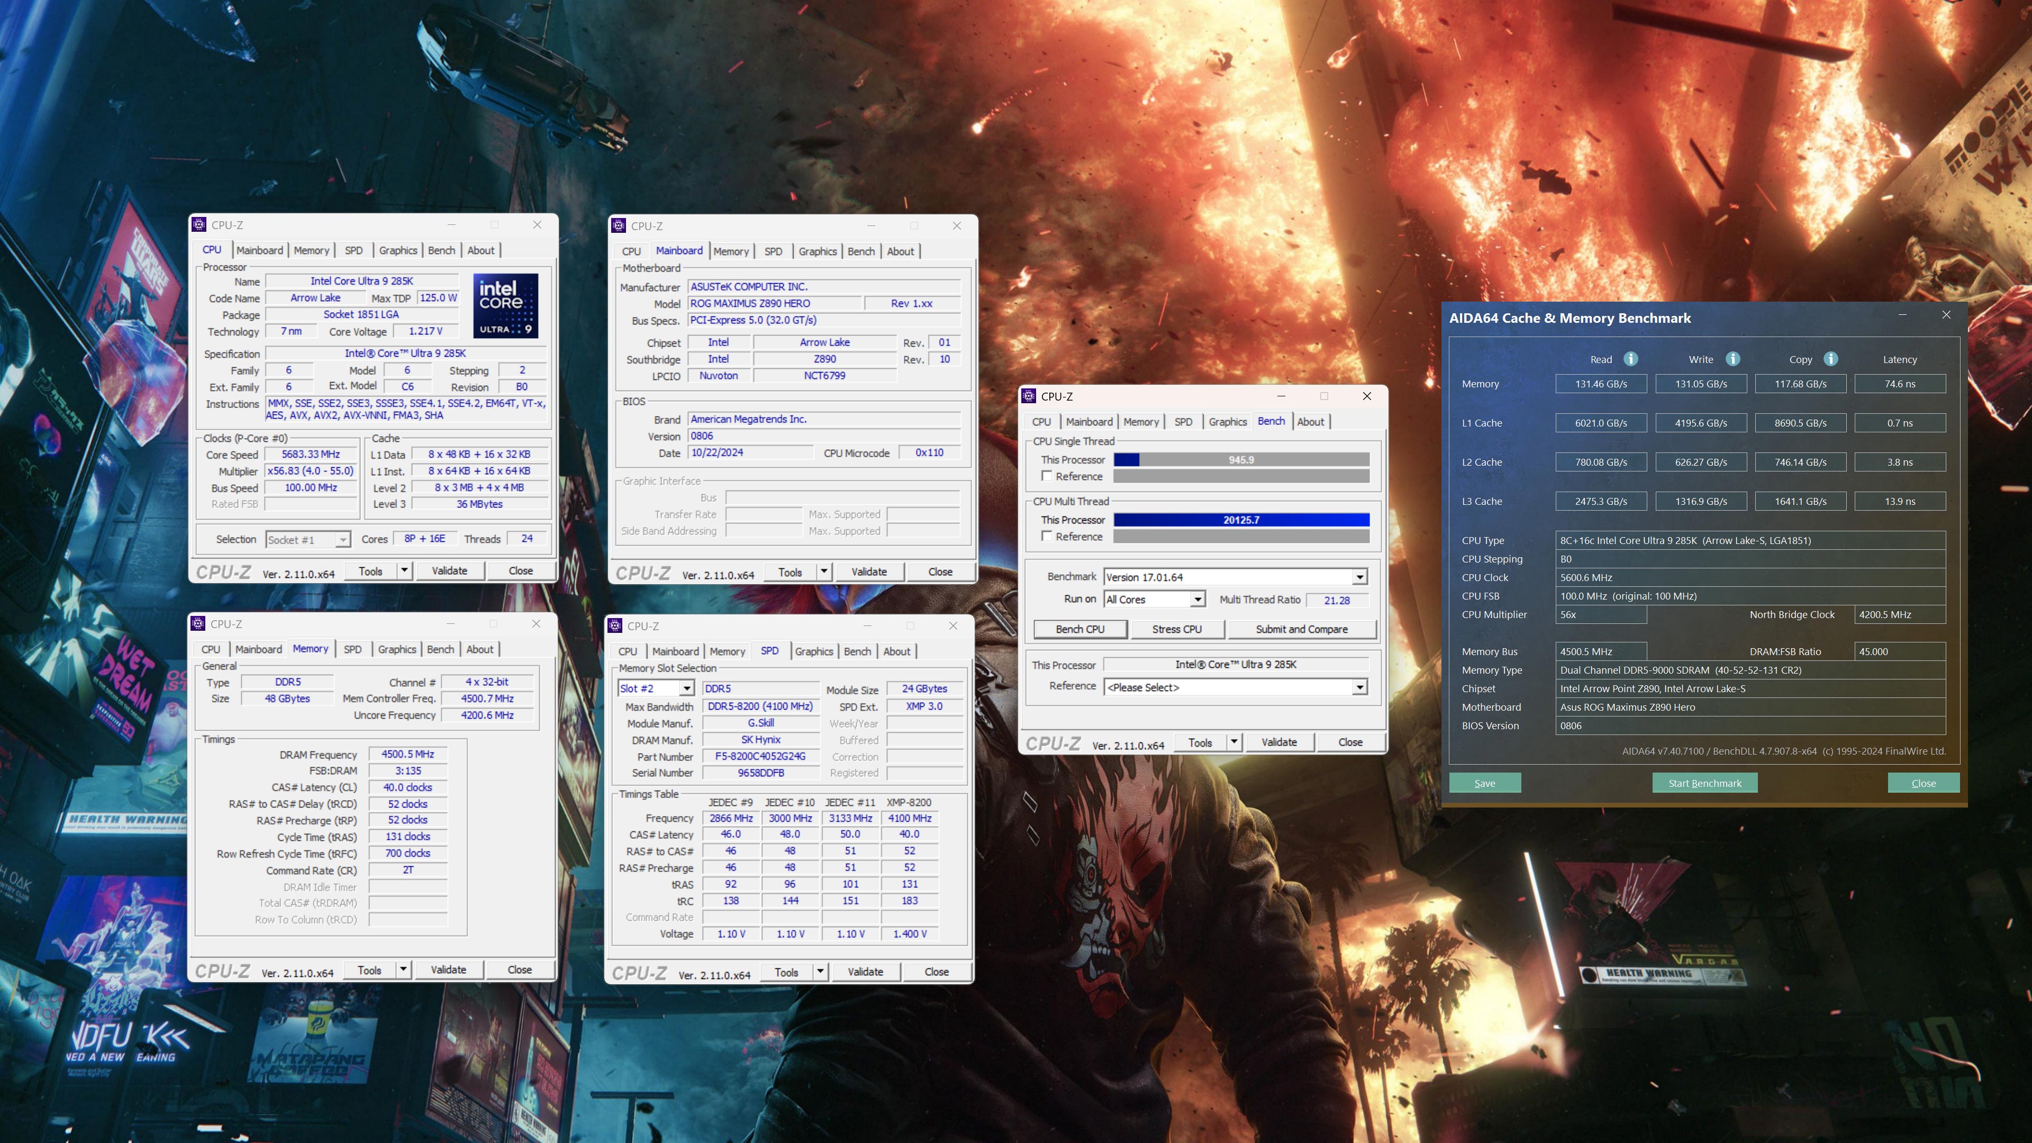Minimize the AIDA64 benchmark window
This screenshot has height=1143, width=2032.
pos(1903,315)
